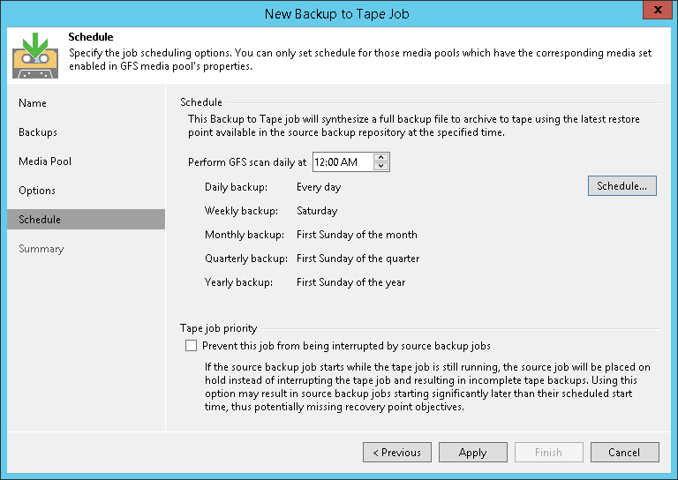Jump to the Summary step

click(41, 249)
